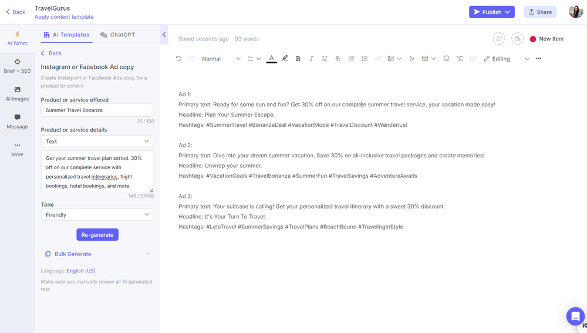
Task: Collapse the side panel with chevron
Action: [x=164, y=35]
